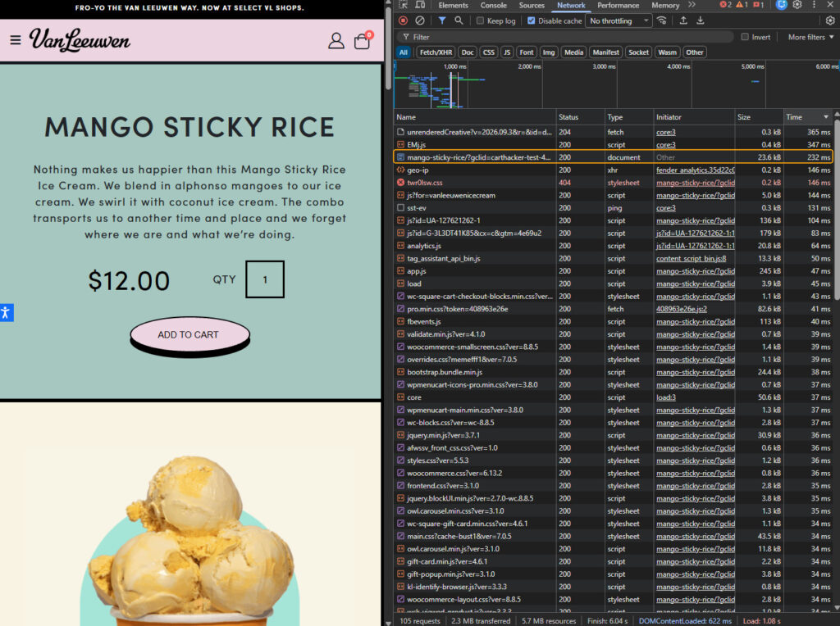Click the Filter text field
This screenshot has width=840, height=626.
click(565, 37)
